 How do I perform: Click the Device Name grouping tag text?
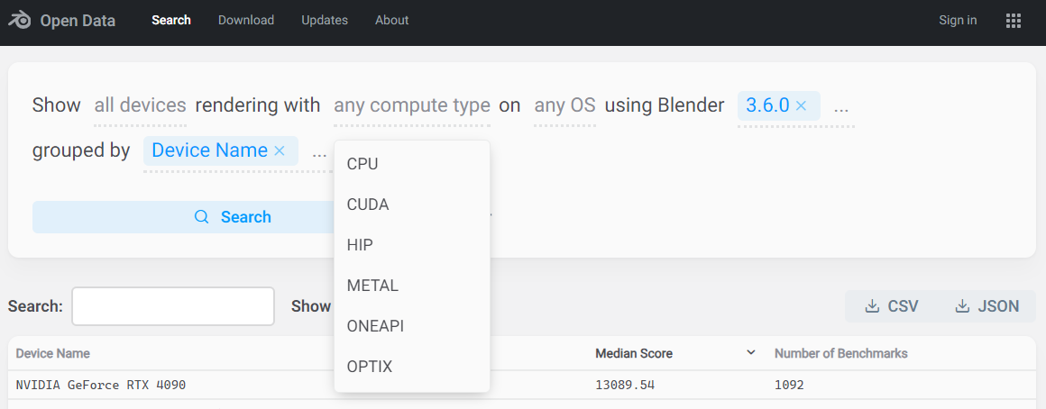tap(209, 150)
